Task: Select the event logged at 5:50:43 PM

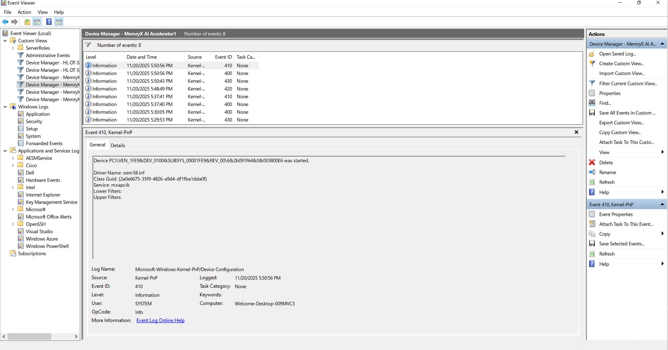Action: 171,81
